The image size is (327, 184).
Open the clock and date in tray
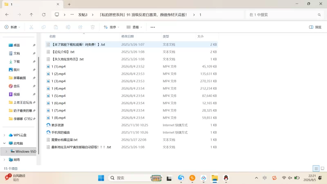pos(309,178)
